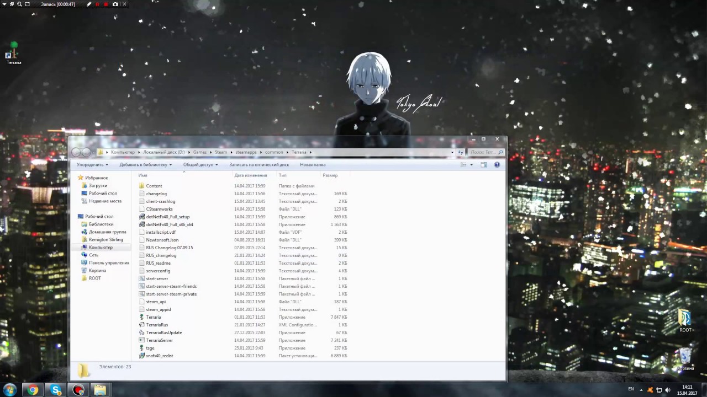This screenshot has height=397, width=707.
Task: Open Skype from taskbar
Action: click(56, 390)
